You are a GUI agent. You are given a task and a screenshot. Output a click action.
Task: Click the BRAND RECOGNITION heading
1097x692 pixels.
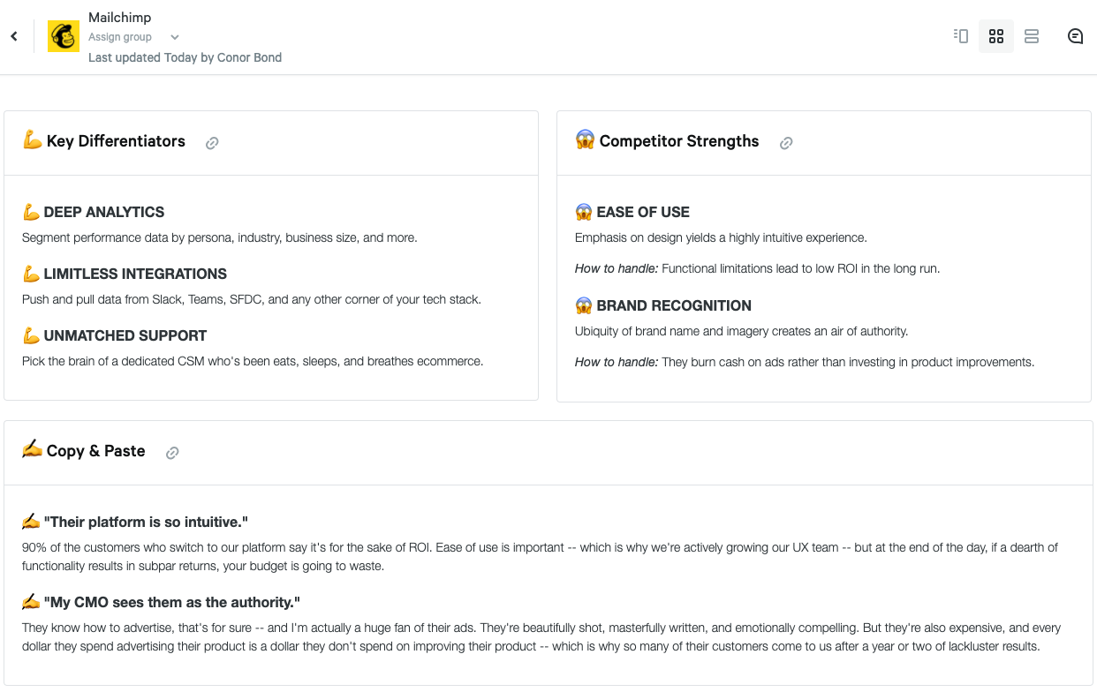tap(673, 305)
